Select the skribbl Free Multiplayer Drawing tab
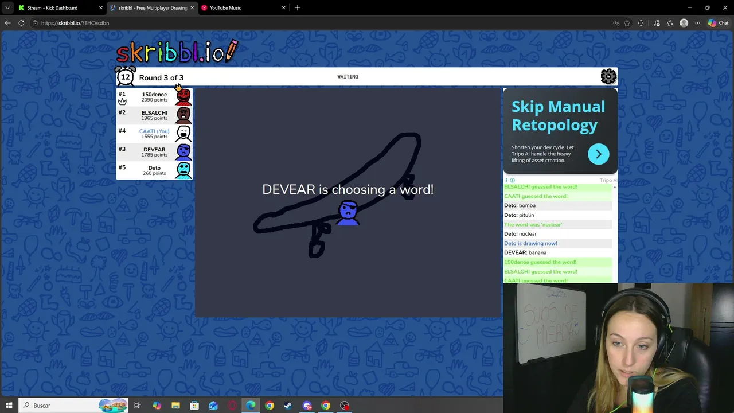Image resolution: width=734 pixels, height=413 pixels. tap(152, 8)
